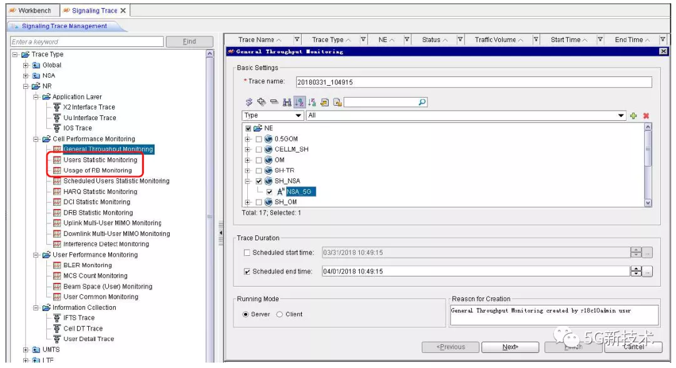Collapse the User Performance Monitoring node
Screen dimensions: 676x368
[36, 255]
